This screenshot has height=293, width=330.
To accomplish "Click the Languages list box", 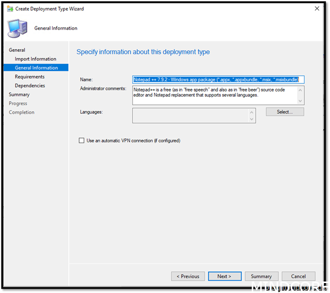I will pyautogui.click(x=191, y=116).
